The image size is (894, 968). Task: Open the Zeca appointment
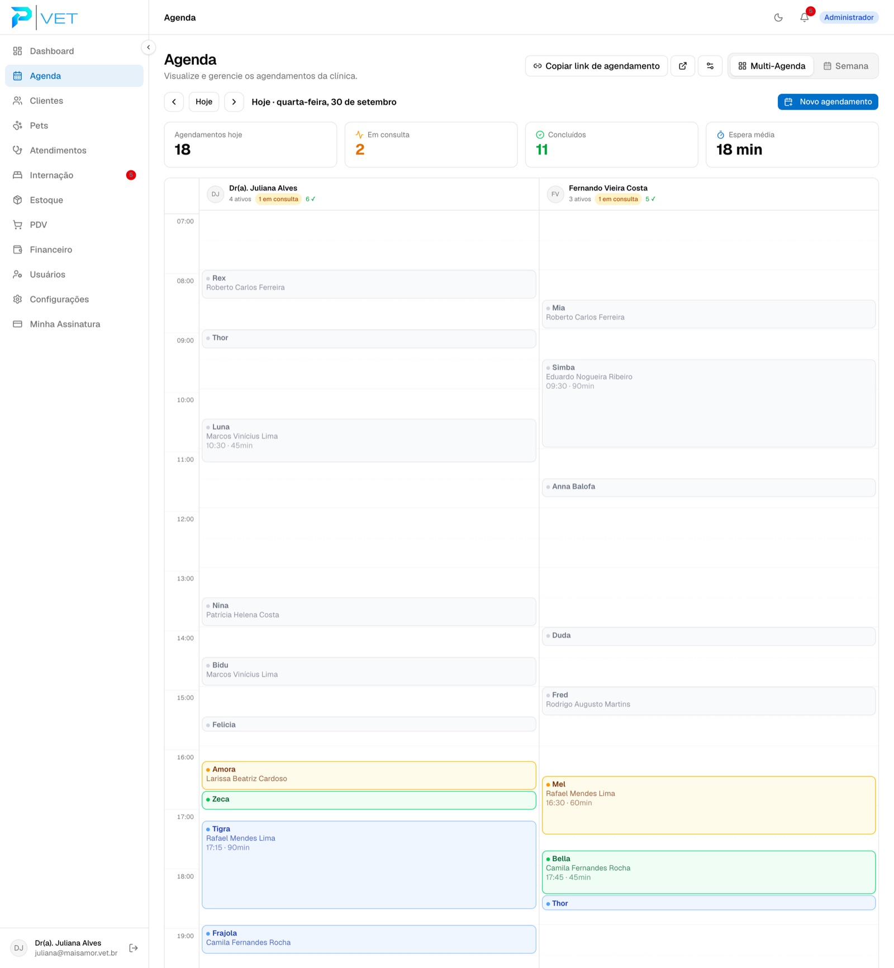pyautogui.click(x=369, y=800)
